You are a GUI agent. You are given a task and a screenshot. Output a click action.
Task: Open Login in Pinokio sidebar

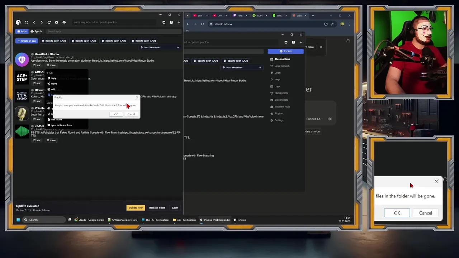pos(275,73)
